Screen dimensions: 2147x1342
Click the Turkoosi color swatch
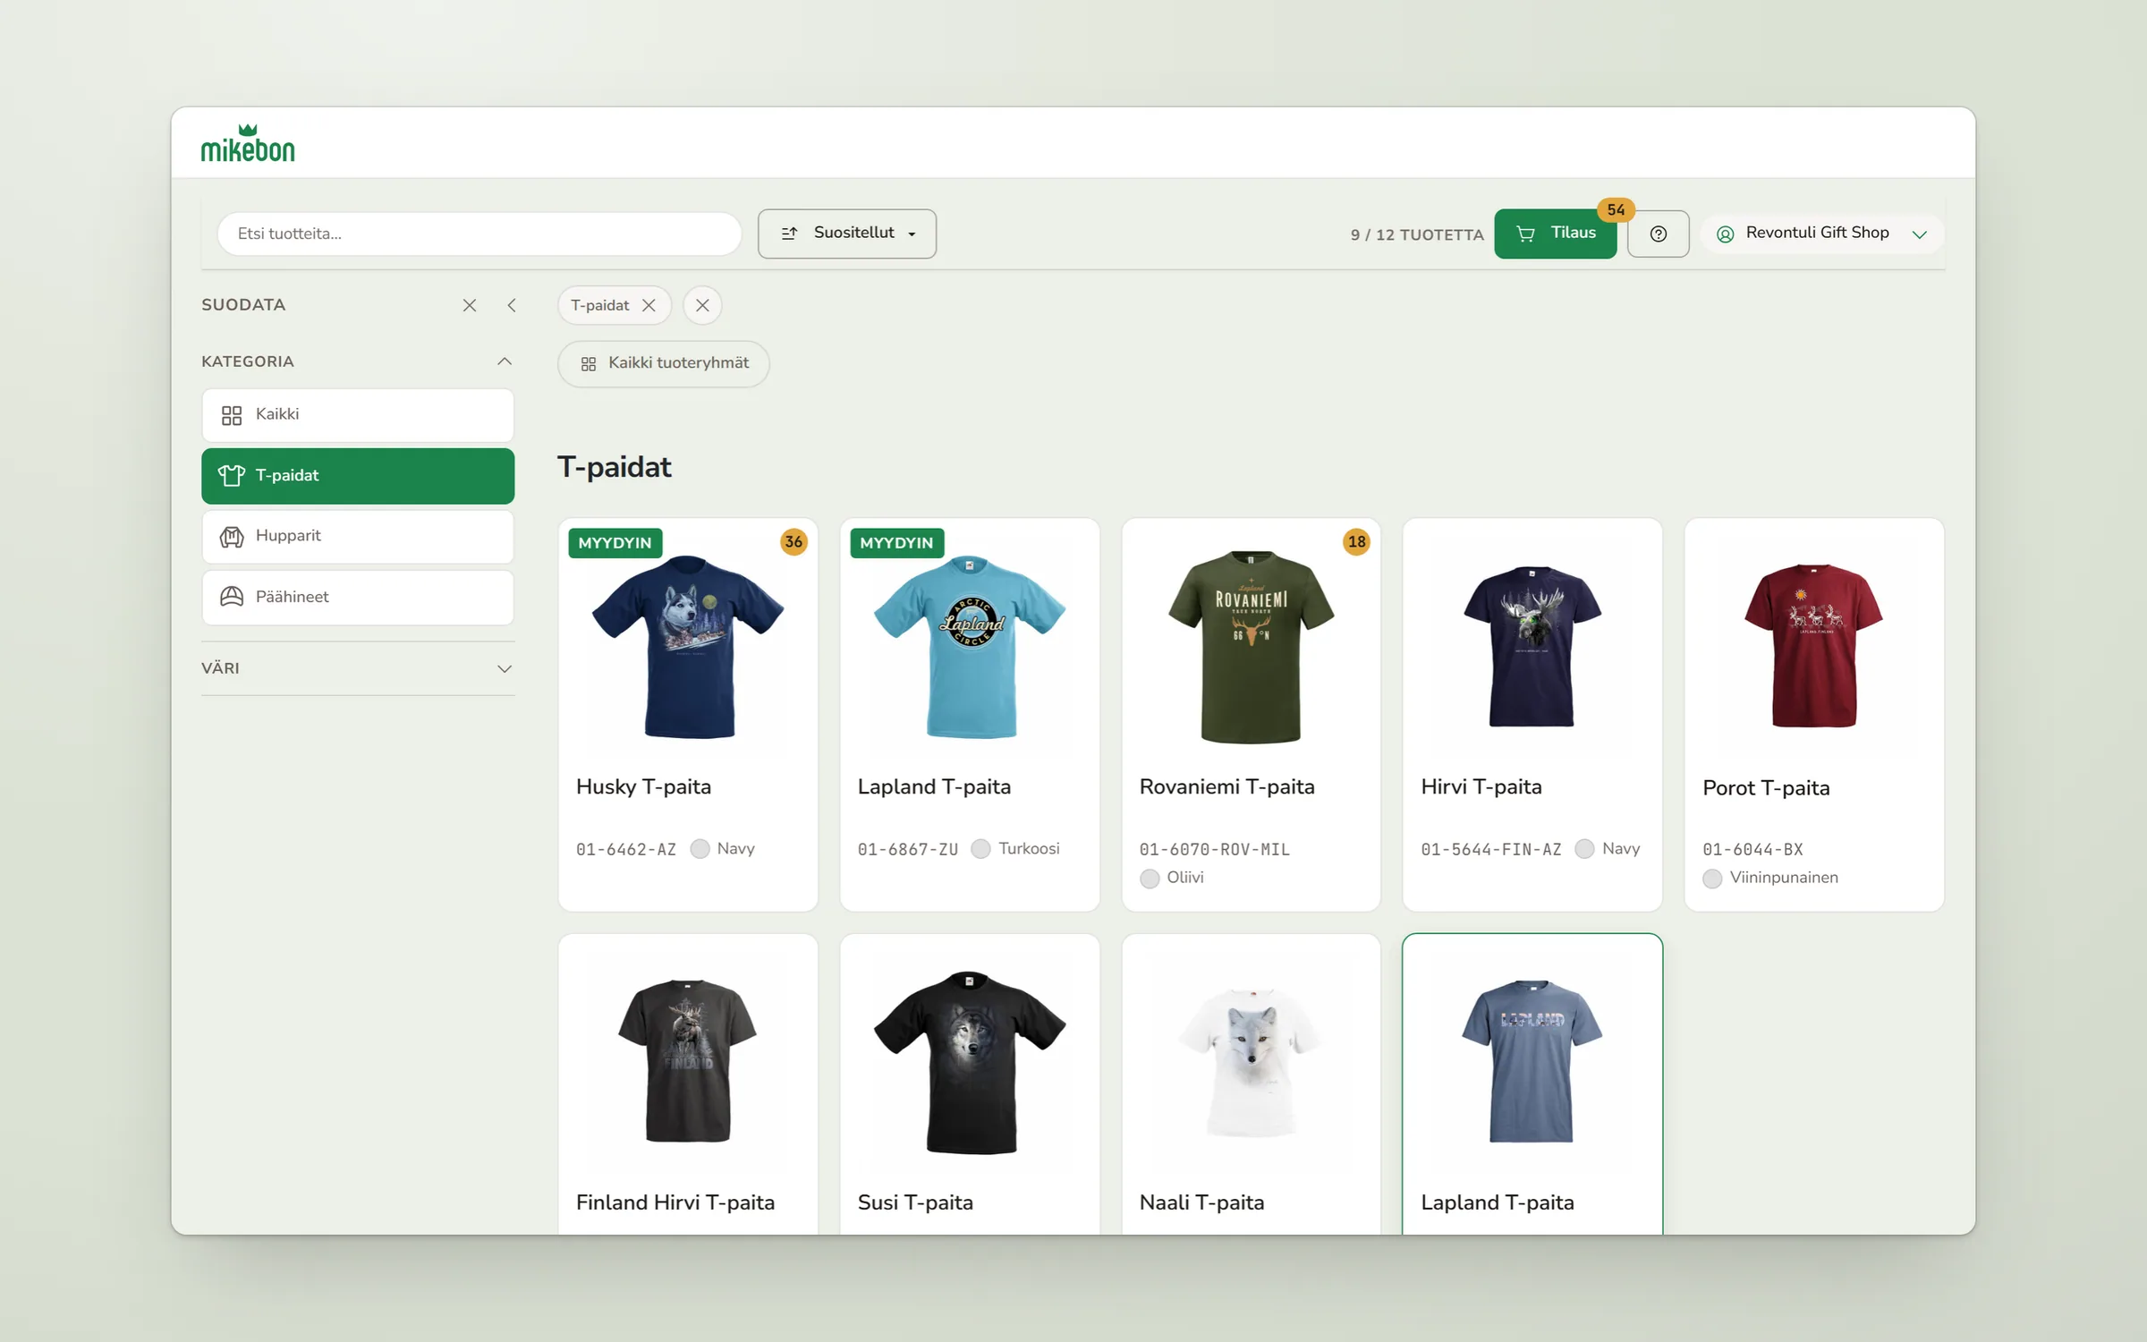tap(981, 848)
